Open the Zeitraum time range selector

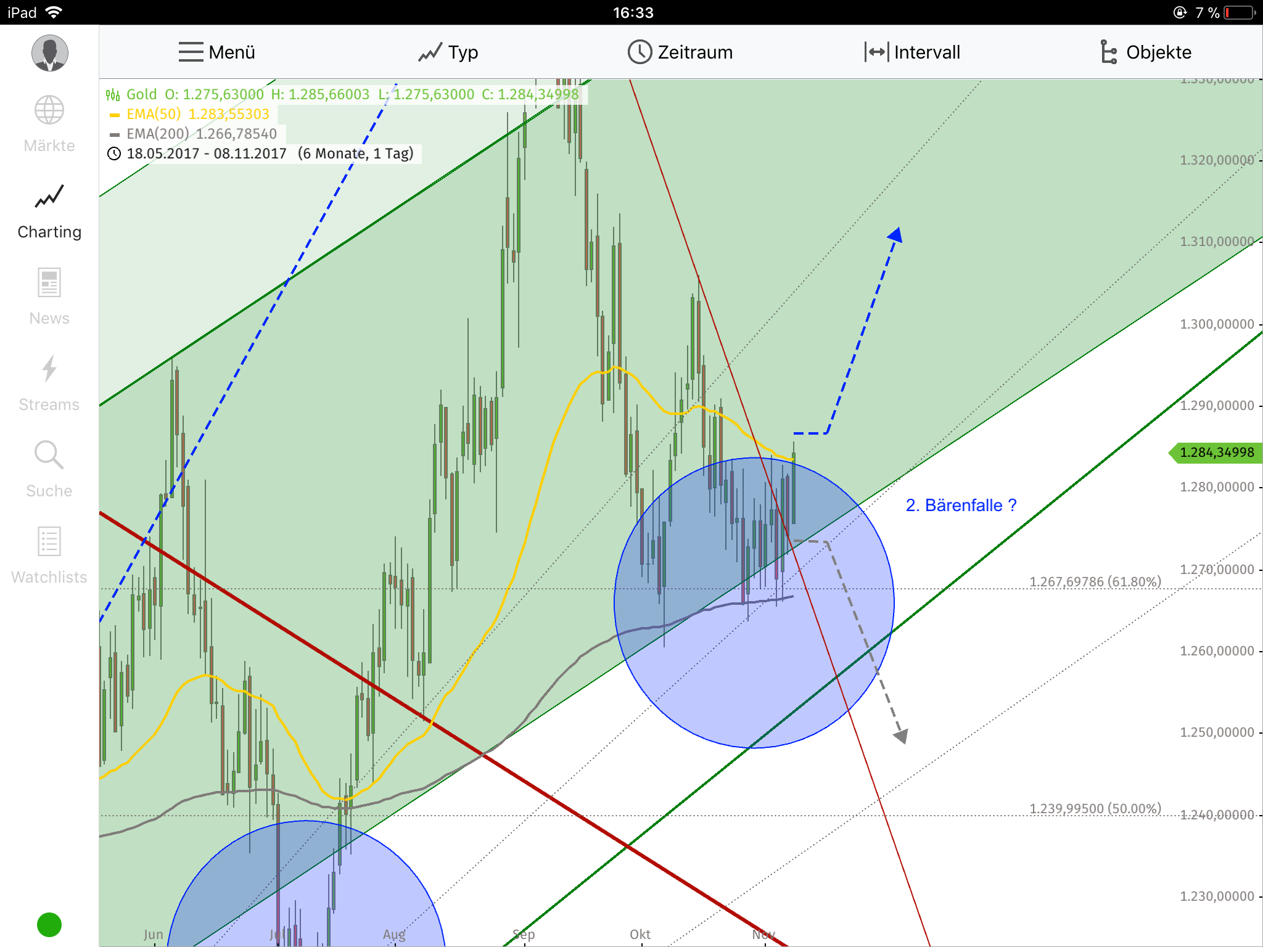point(680,52)
